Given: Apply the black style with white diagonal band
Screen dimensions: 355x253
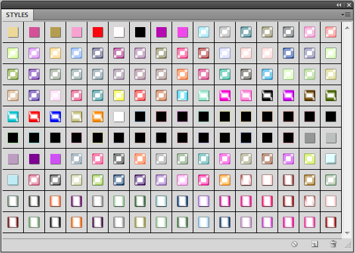Looking at the screenshot, I should (x=267, y=95).
